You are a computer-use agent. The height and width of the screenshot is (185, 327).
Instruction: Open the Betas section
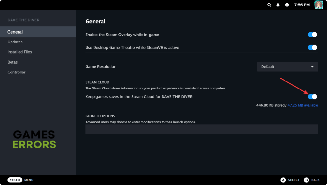(x=12, y=62)
